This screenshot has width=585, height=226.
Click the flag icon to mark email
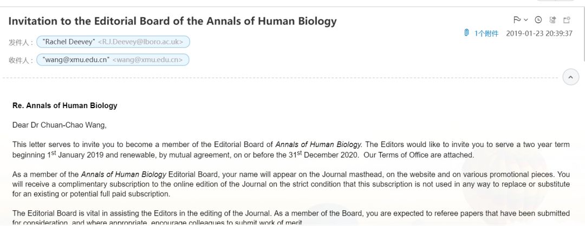click(x=517, y=20)
